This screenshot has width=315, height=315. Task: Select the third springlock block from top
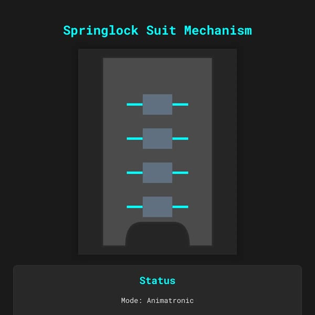157,173
